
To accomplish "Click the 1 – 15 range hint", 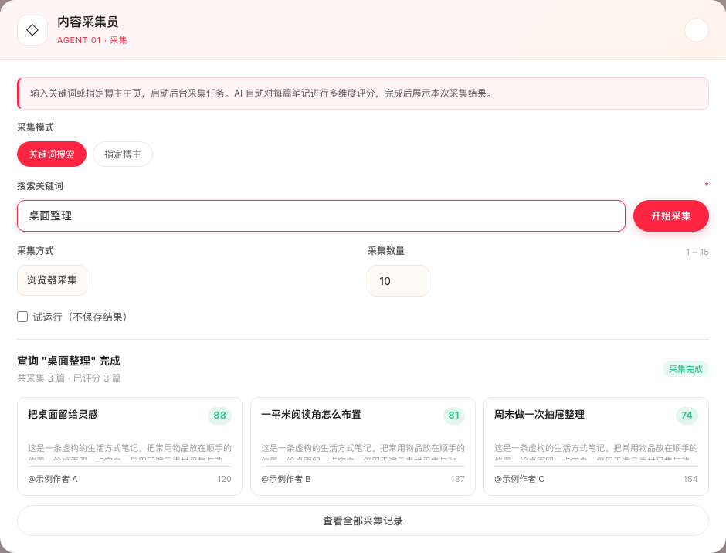I will click(x=697, y=252).
